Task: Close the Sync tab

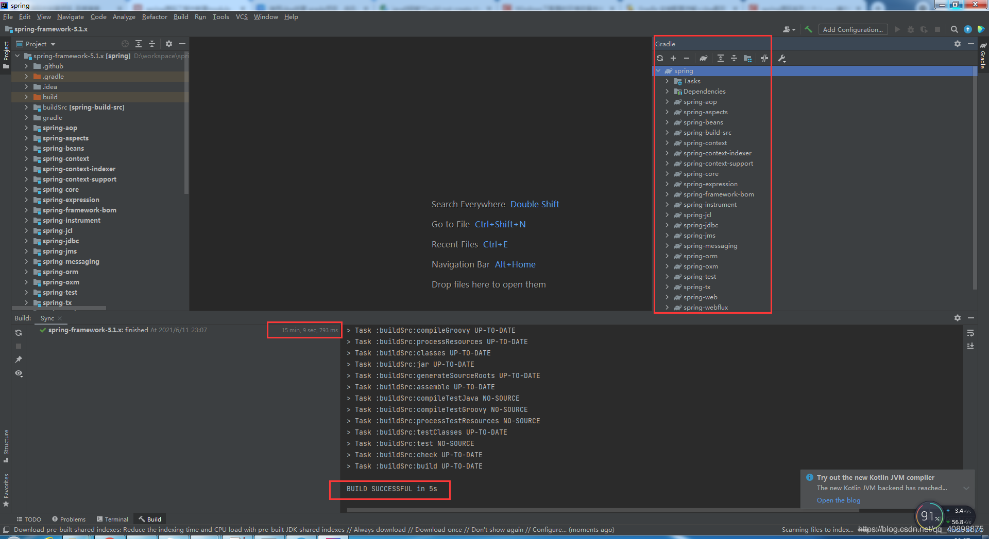Action: click(x=60, y=318)
